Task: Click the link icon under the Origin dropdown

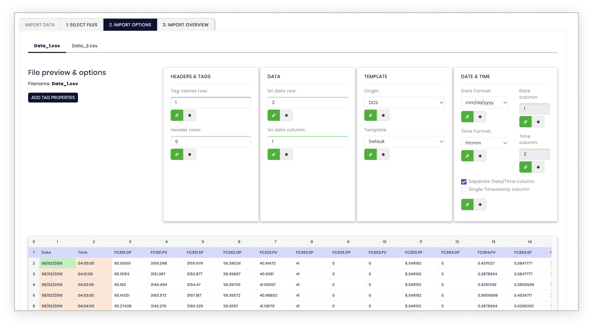Action: tap(370, 115)
